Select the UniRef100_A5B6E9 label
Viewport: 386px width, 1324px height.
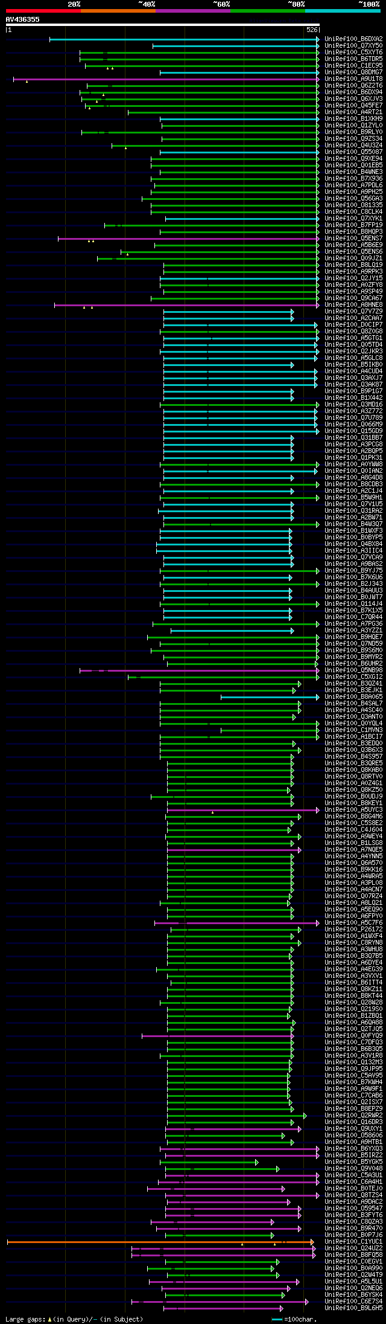click(x=353, y=245)
